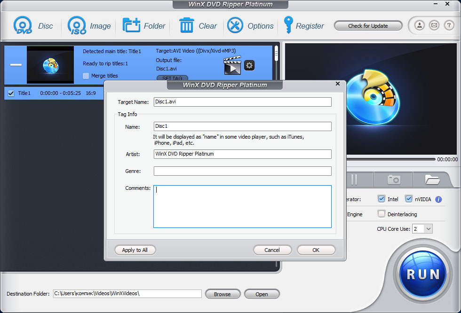Click Check for Update button
This screenshot has width=461, height=313.
coord(368,26)
